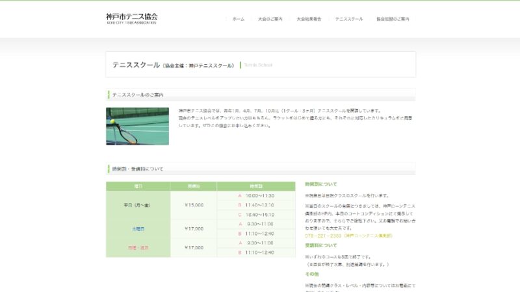Click the green 受講料について heading
The width and height of the screenshot is (520, 292).
click(x=320, y=245)
